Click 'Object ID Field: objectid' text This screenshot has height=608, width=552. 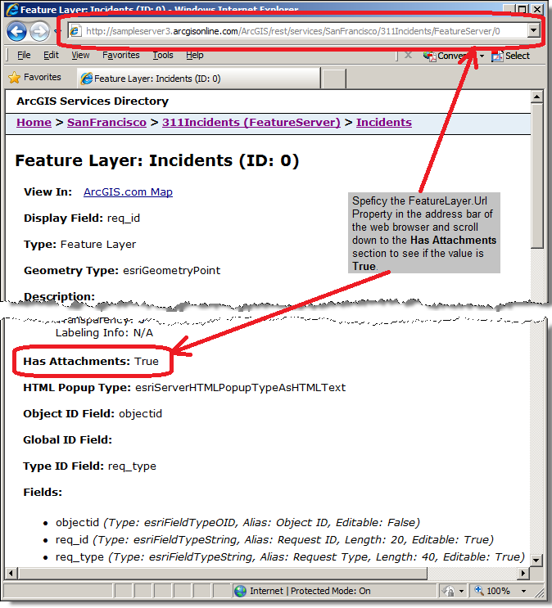click(93, 414)
